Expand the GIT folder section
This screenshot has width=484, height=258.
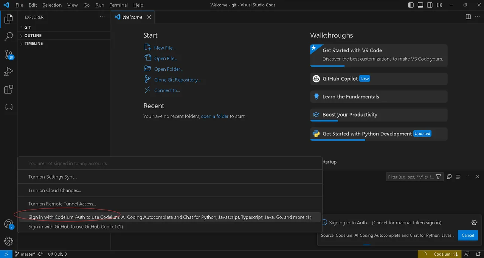point(64,27)
